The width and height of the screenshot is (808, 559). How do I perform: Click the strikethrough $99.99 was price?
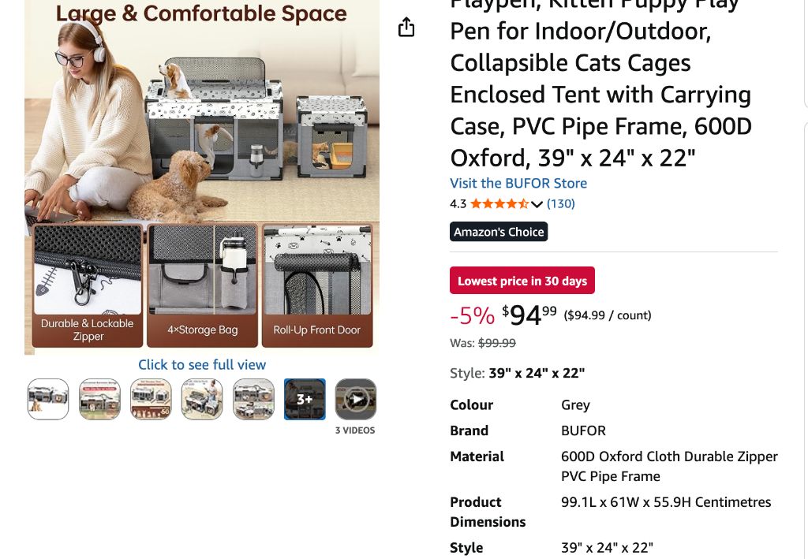click(497, 343)
